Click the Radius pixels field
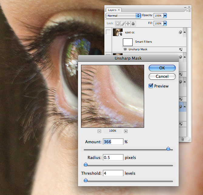The width and height of the screenshot is (203, 195). click(113, 157)
